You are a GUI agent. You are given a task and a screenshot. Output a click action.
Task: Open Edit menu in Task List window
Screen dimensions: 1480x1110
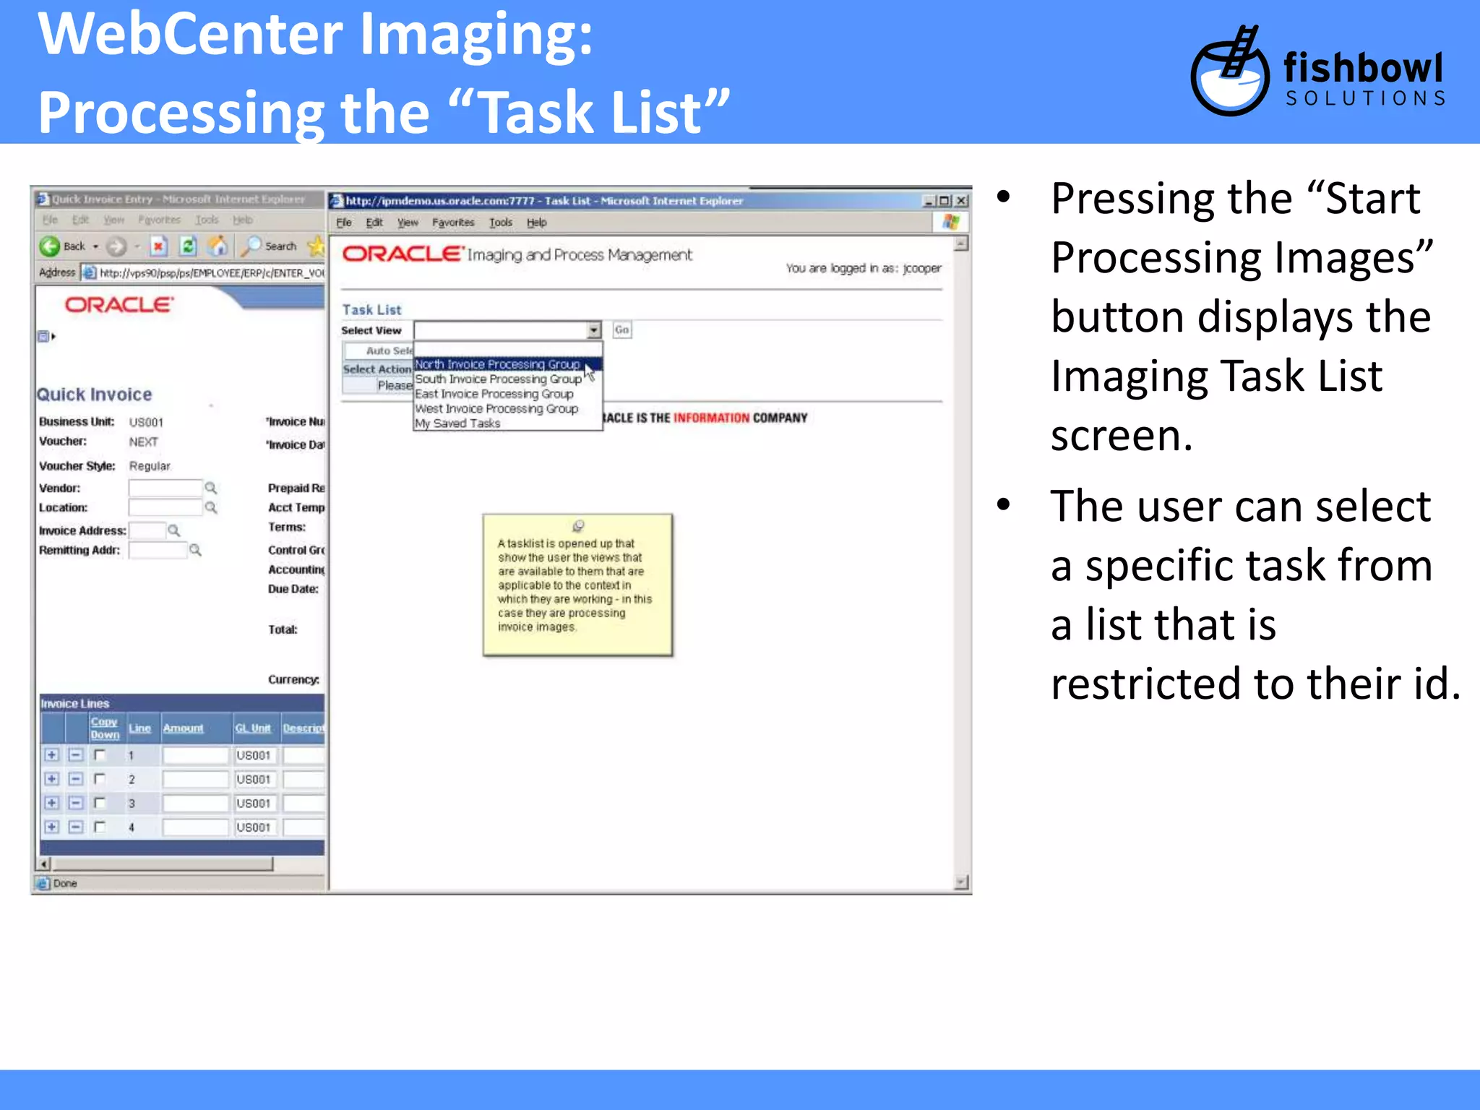click(374, 223)
